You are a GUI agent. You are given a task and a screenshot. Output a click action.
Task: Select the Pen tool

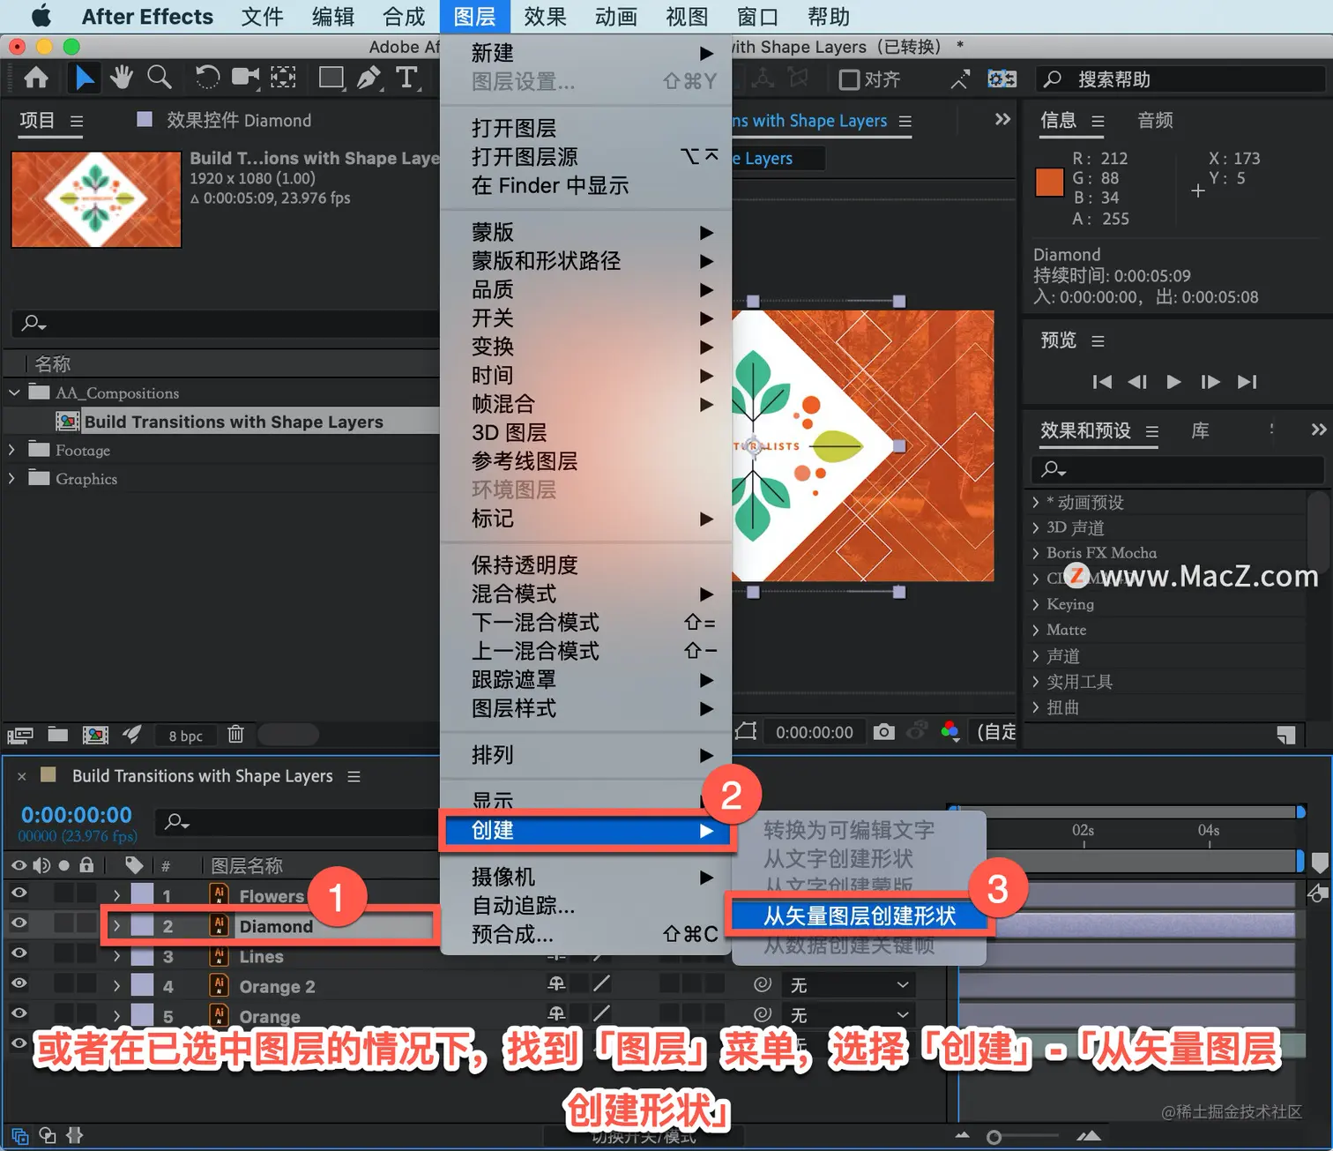(x=369, y=78)
